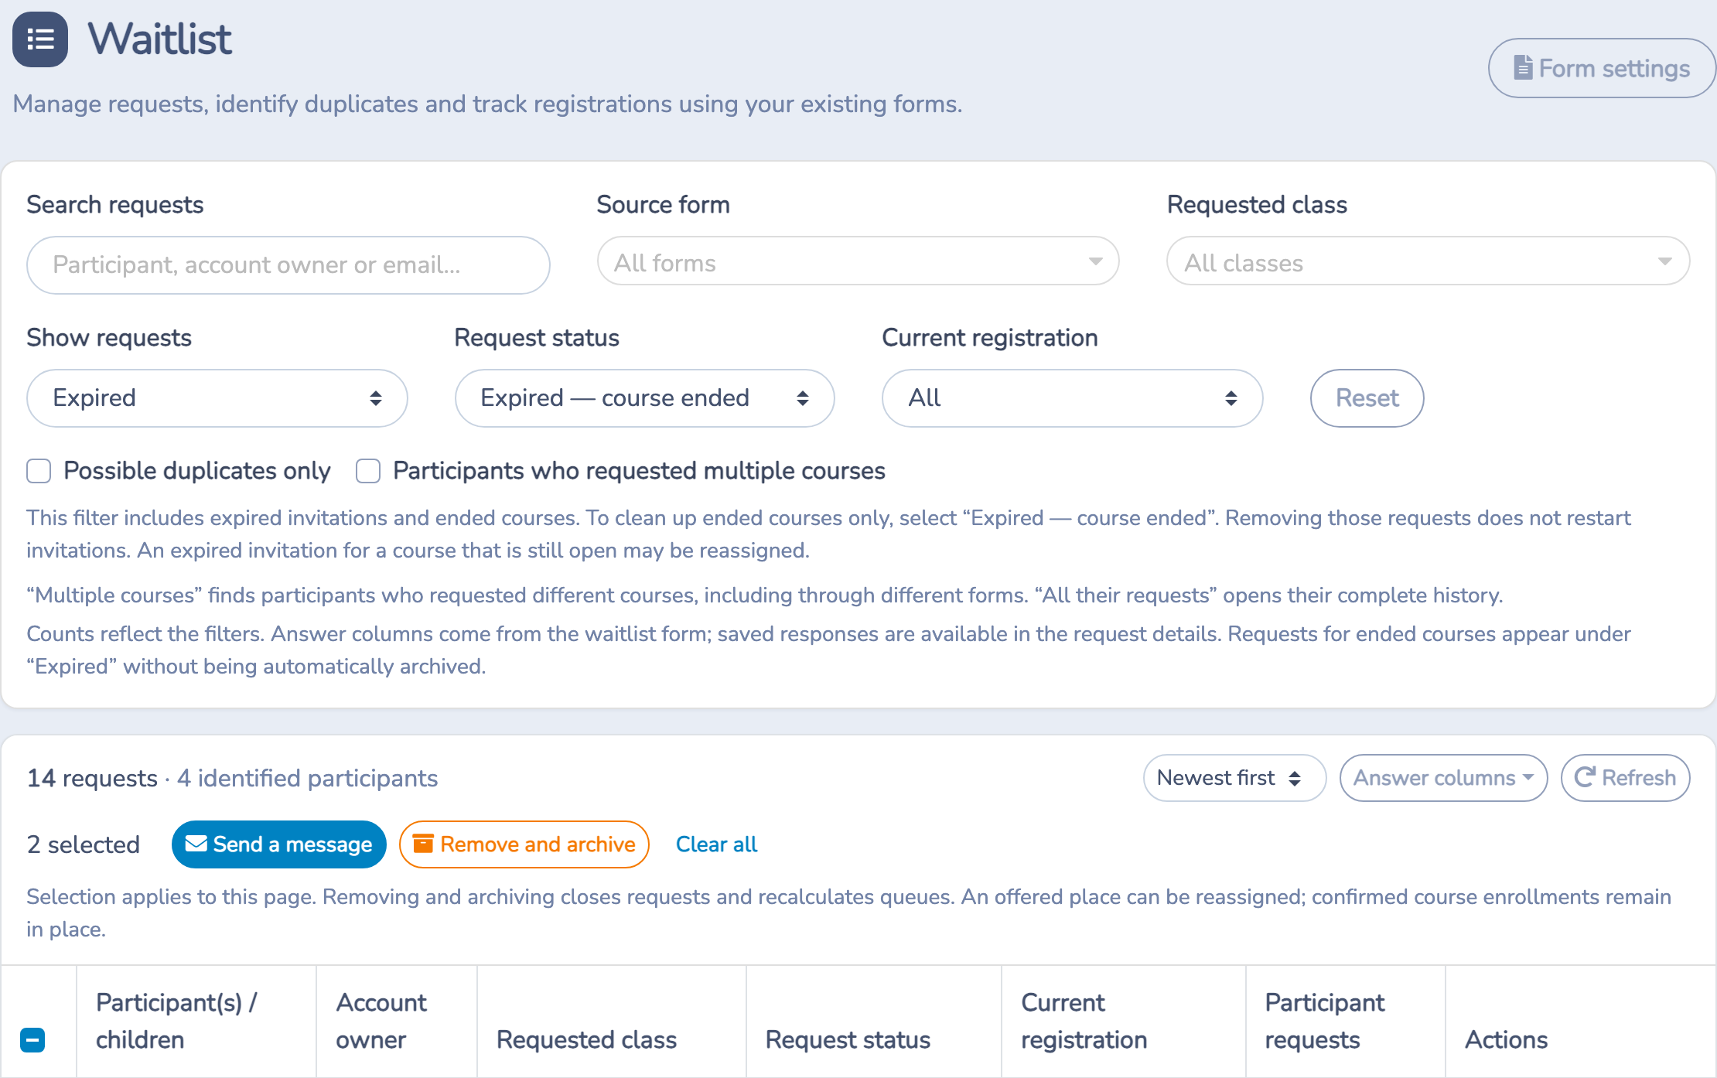Image resolution: width=1717 pixels, height=1078 pixels.
Task: Click the 4 identified participants text
Action: [307, 778]
